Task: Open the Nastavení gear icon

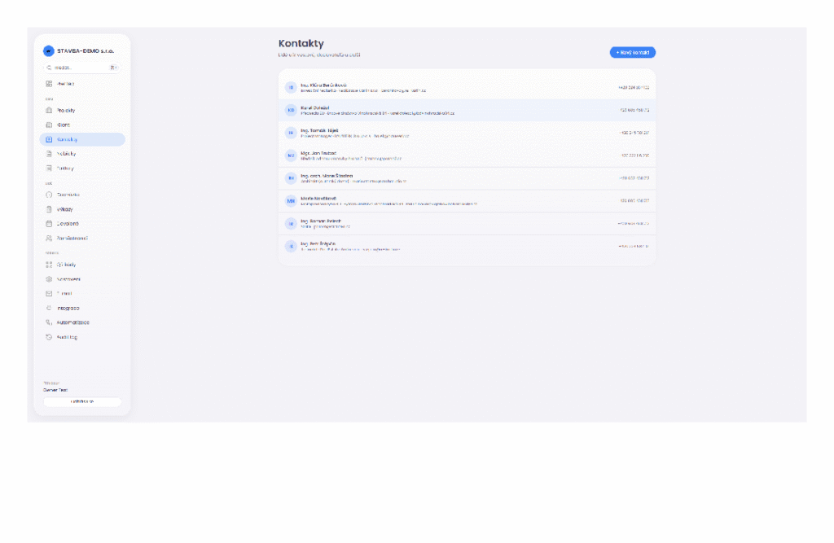Action: [x=49, y=279]
